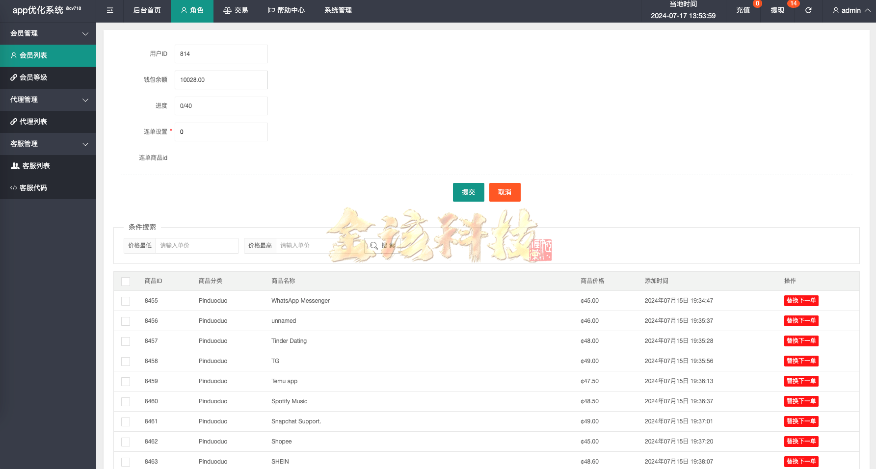Image resolution: width=876 pixels, height=469 pixels.
Task: Check the checkbox for product 8455
Action: pos(126,301)
